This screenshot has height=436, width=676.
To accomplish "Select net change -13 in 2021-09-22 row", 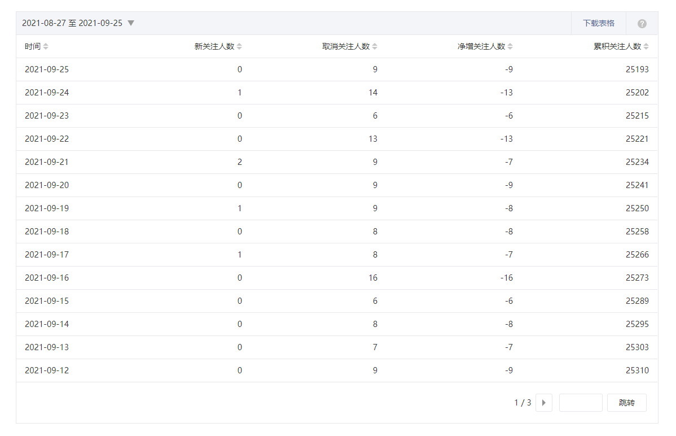I will click(x=507, y=139).
